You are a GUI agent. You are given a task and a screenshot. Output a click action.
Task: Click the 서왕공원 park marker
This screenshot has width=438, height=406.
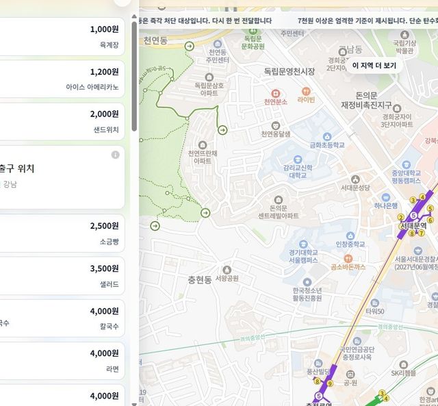pos(227,270)
